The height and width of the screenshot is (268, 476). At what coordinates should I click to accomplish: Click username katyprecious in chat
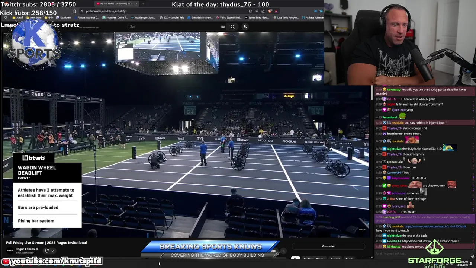[x=401, y=178]
